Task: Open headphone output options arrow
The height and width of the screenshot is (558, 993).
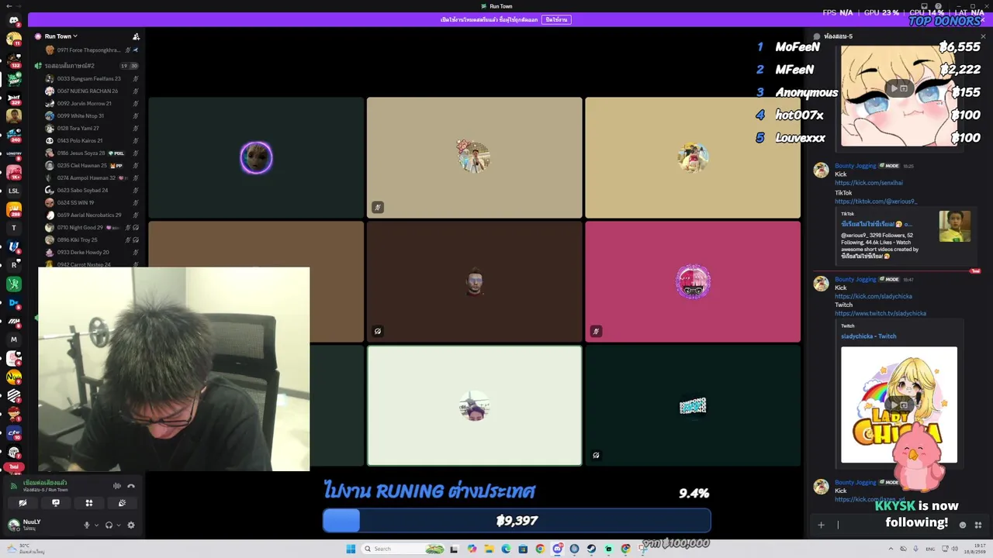Action: point(119,525)
